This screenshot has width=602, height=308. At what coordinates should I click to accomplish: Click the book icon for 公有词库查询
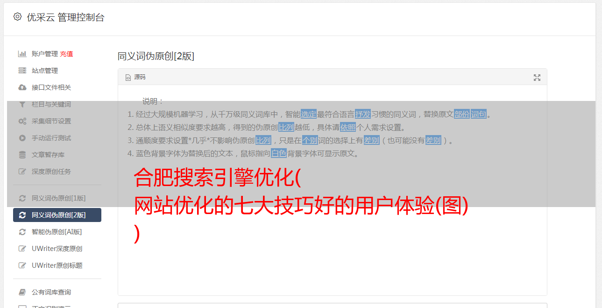22,292
